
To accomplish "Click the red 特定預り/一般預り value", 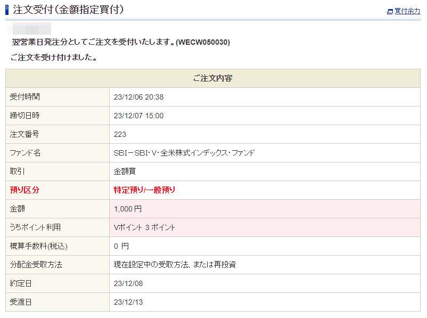I will click(x=144, y=190).
